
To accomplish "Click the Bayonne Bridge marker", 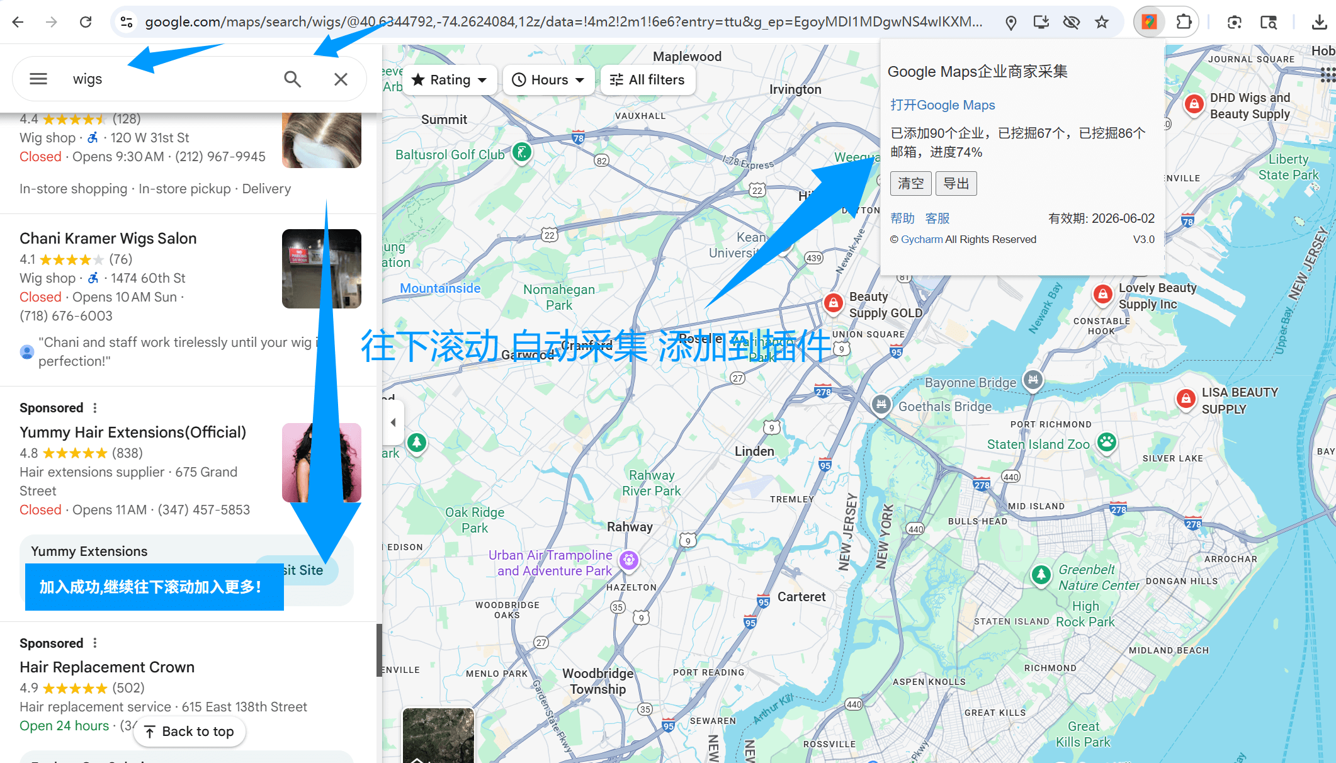I will (x=1033, y=380).
